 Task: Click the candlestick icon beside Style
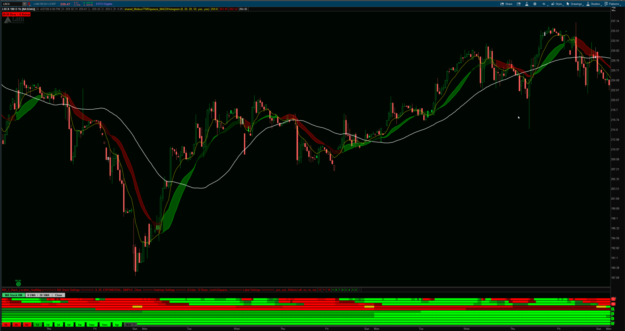click(553, 4)
